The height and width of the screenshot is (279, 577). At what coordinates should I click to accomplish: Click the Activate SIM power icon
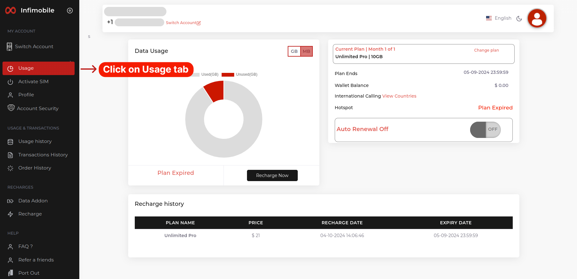click(x=10, y=82)
